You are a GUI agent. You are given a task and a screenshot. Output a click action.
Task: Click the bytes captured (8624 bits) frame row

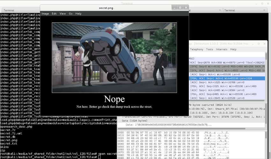click(x=227, y=105)
